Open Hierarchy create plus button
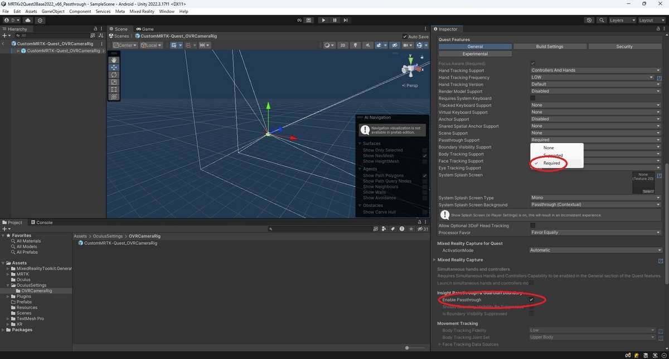 [x=6, y=36]
